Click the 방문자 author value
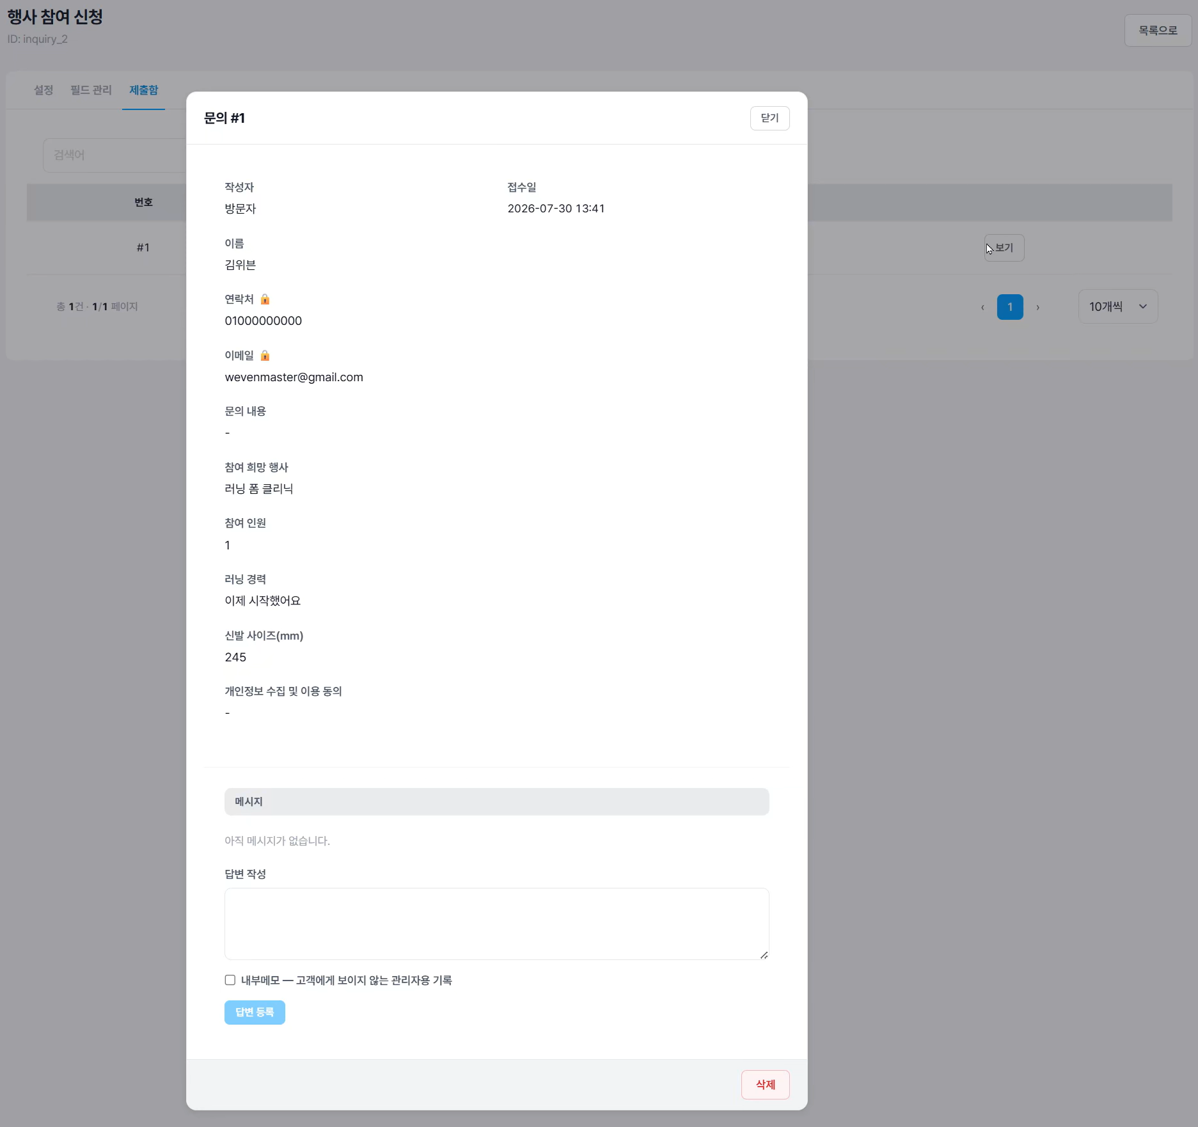Viewport: 1198px width, 1127px height. (x=240, y=209)
